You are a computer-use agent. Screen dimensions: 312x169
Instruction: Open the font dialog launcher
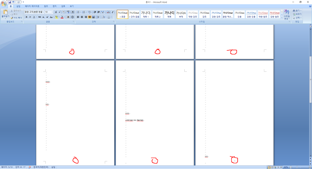pos(73,22)
